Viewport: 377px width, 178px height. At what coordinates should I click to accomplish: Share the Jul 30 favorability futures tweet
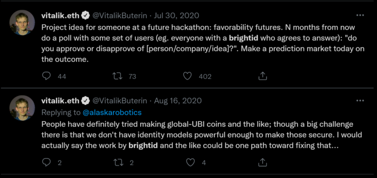click(x=263, y=76)
